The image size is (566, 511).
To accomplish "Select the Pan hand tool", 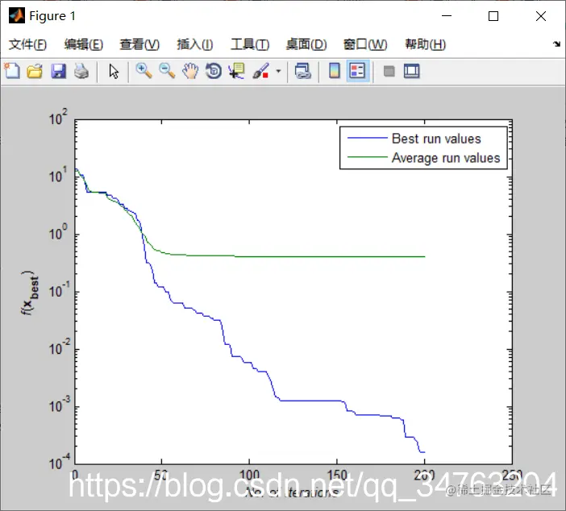I will click(190, 71).
